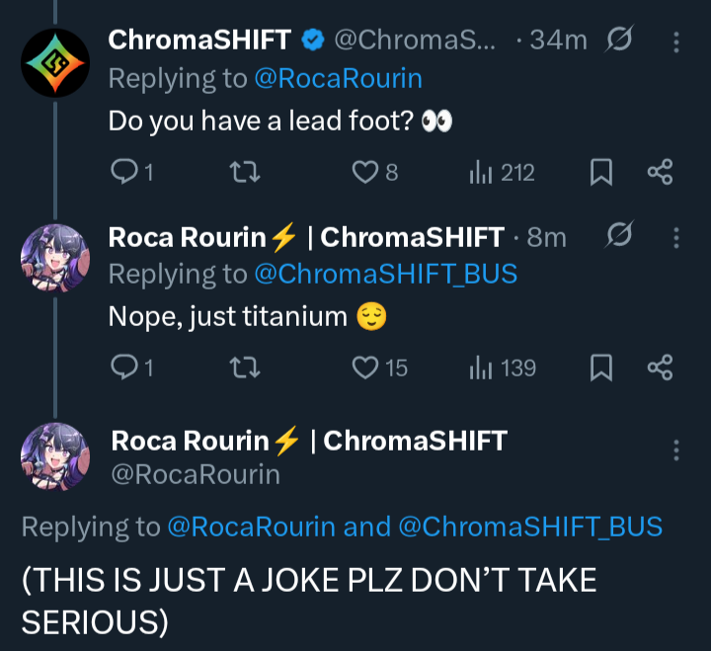The image size is (711, 651).
Task: Reply to ChromaSHIFT's lead foot tweet
Action: coord(123,173)
